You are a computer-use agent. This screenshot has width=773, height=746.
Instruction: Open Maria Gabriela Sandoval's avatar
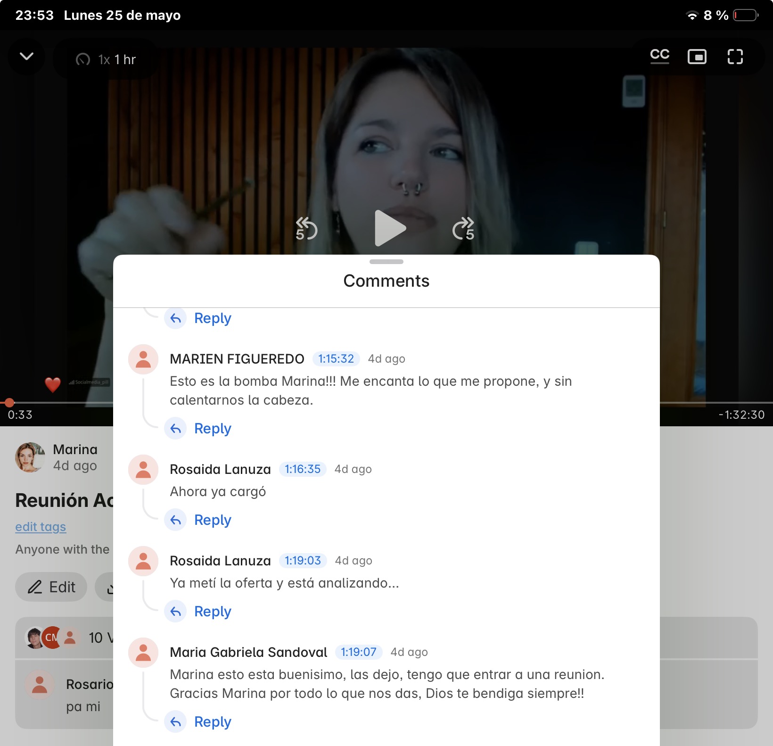[143, 653]
